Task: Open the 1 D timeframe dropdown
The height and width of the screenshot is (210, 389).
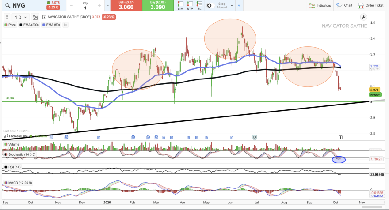Action: click(x=21, y=17)
